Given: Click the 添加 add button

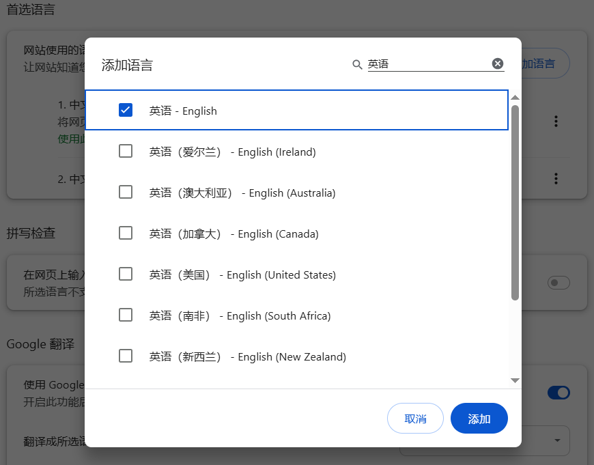Looking at the screenshot, I should 479,419.
